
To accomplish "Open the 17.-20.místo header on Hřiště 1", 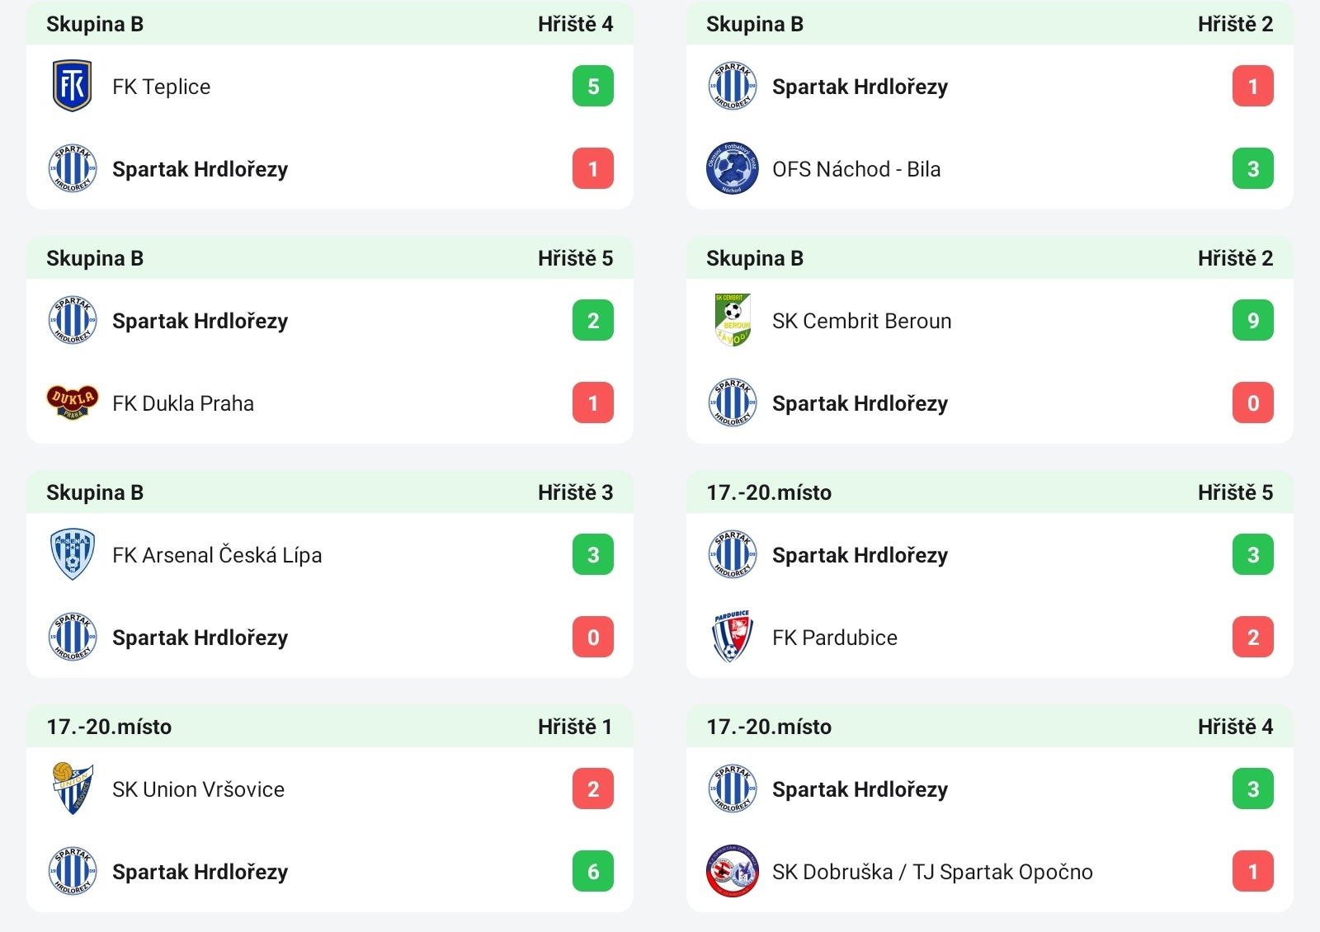I will pos(330,727).
